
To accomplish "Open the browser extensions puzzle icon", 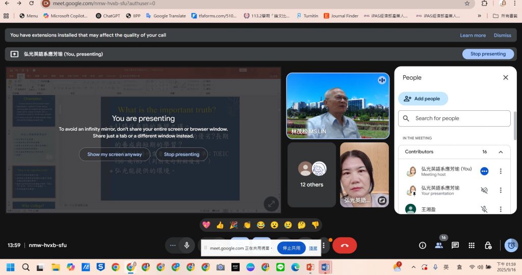I will point(484,4).
